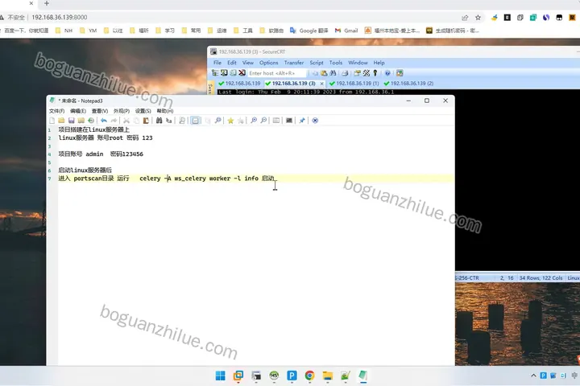
Task: Open the Gmail bookmark
Action: point(346,31)
